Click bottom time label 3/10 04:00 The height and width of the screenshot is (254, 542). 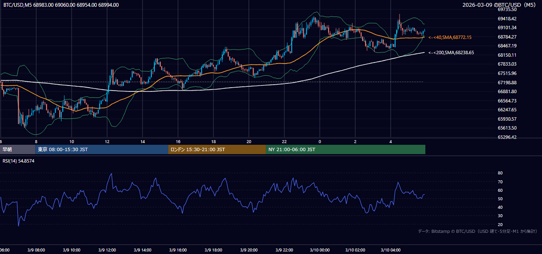(391, 250)
